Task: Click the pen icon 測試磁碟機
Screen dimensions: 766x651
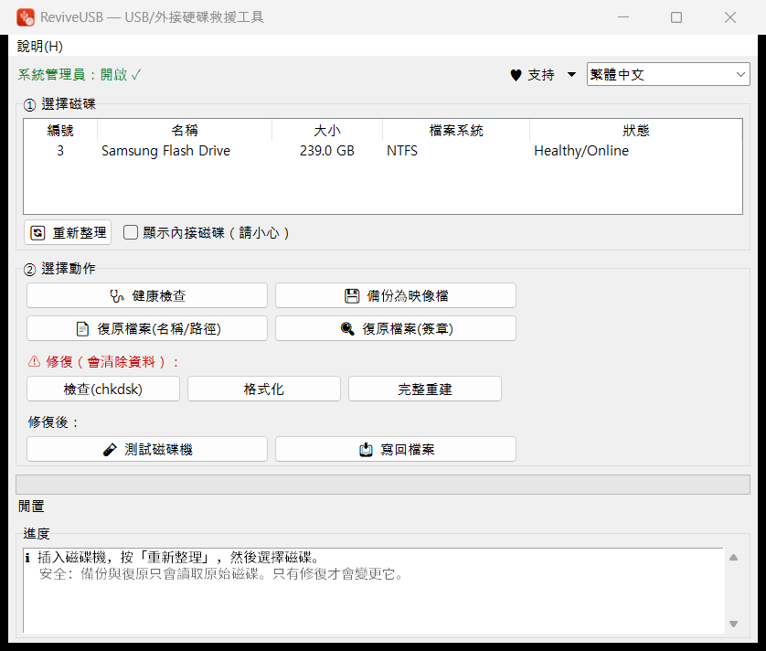Action: tap(110, 450)
